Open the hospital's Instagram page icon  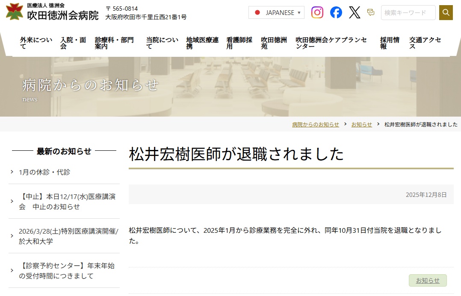pyautogui.click(x=317, y=12)
